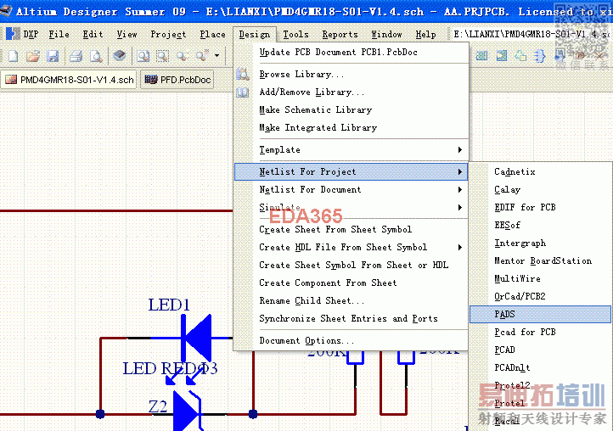This screenshot has height=431, width=613.
Task: Select Rename Child Sheet entry
Action: pos(351,301)
